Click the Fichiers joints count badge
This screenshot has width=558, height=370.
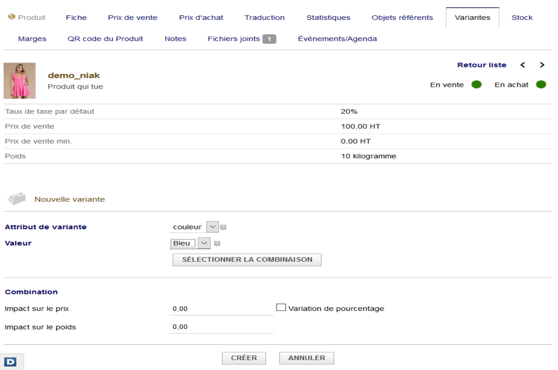269,39
